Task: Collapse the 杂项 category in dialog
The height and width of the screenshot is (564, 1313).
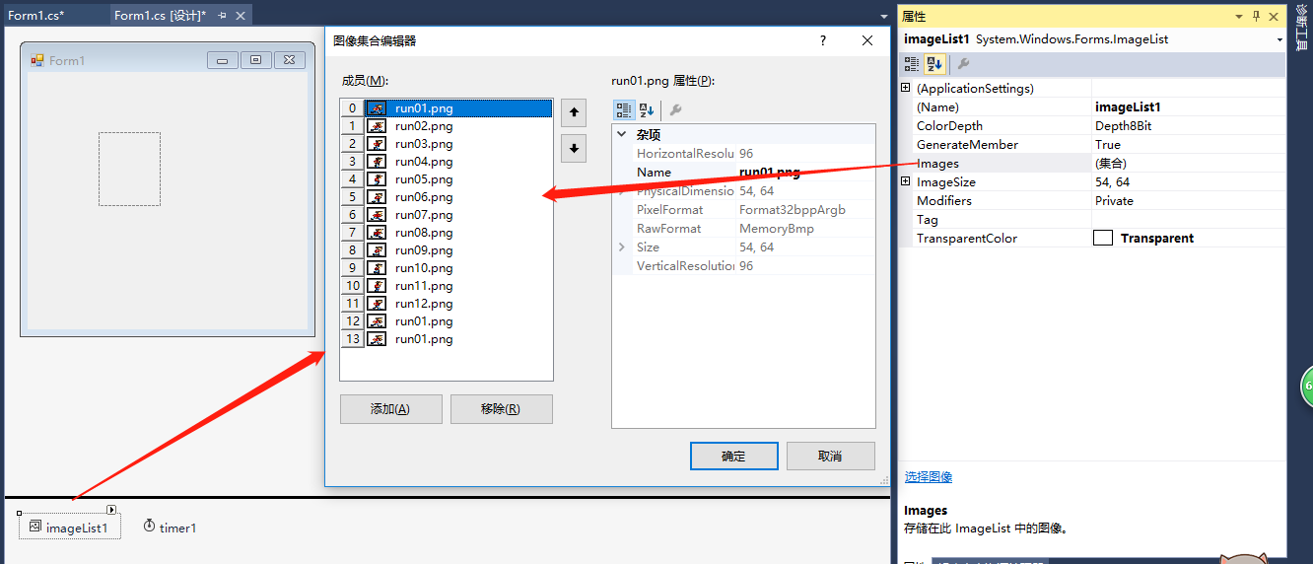Action: point(621,134)
